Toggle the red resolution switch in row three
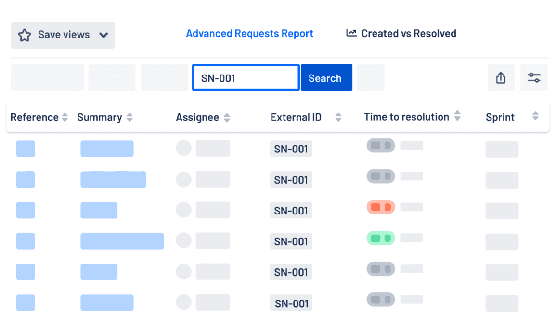 [x=381, y=207]
